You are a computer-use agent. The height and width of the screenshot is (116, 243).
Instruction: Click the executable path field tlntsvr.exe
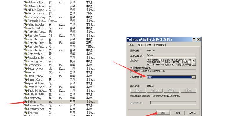pyautogui.click(x=163, y=71)
